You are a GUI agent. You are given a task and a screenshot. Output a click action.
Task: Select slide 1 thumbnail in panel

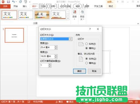click(x=14, y=35)
